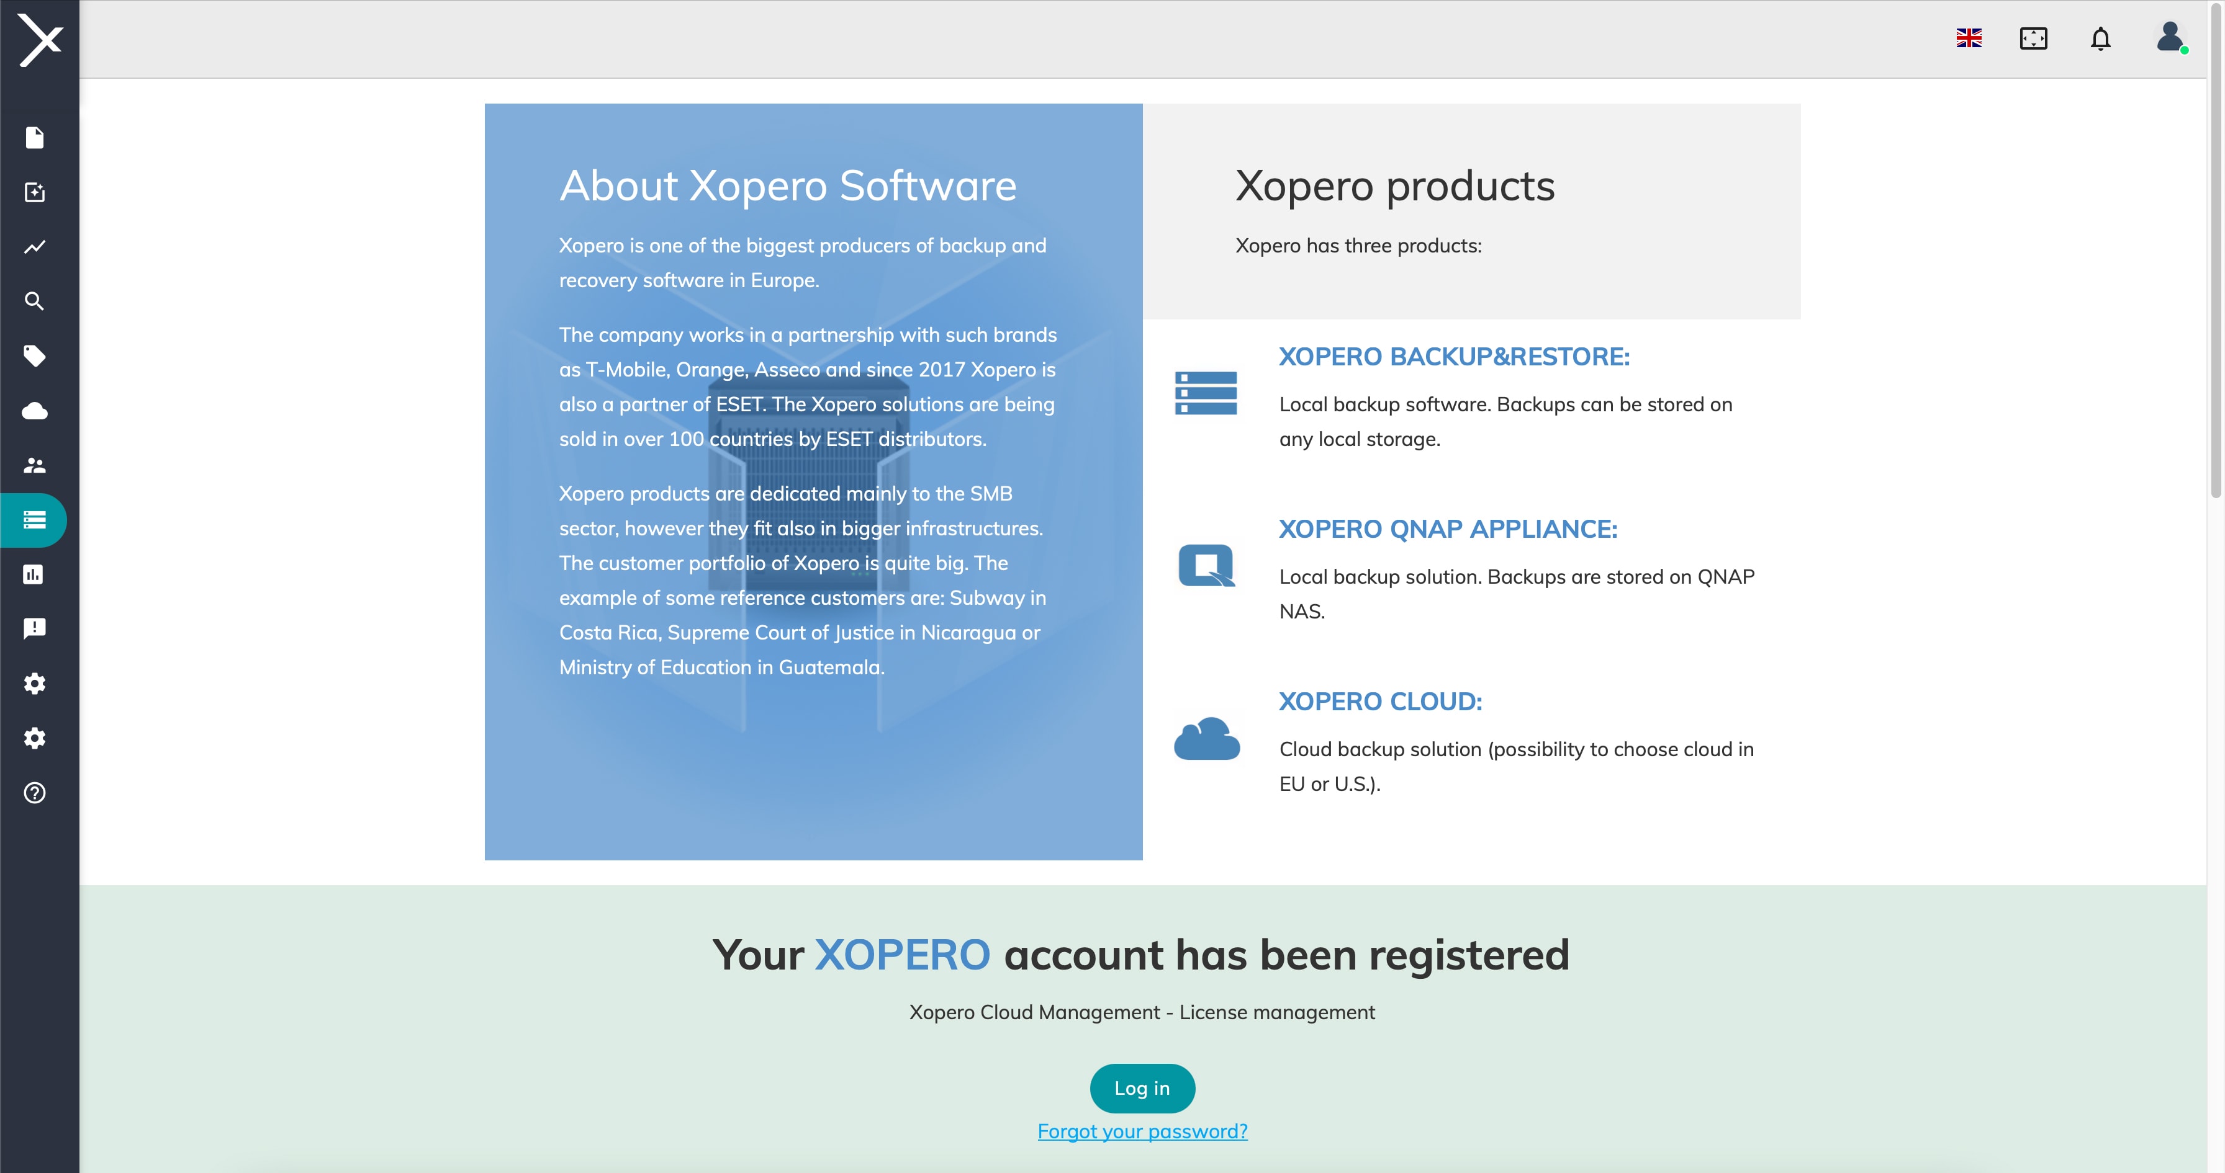Click the 'Local backup software' description text
This screenshot has width=2225, height=1173.
(1505, 422)
